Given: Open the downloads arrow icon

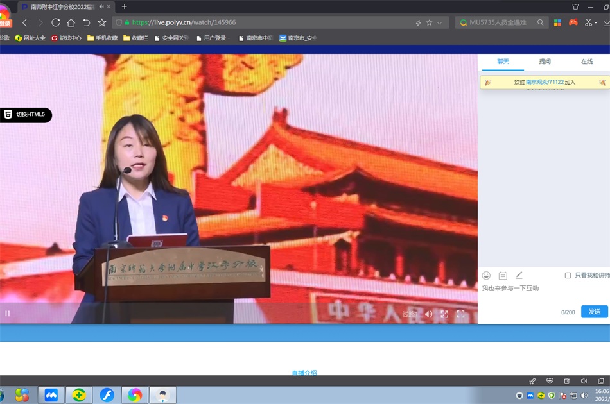Looking at the screenshot, I should (606, 22).
